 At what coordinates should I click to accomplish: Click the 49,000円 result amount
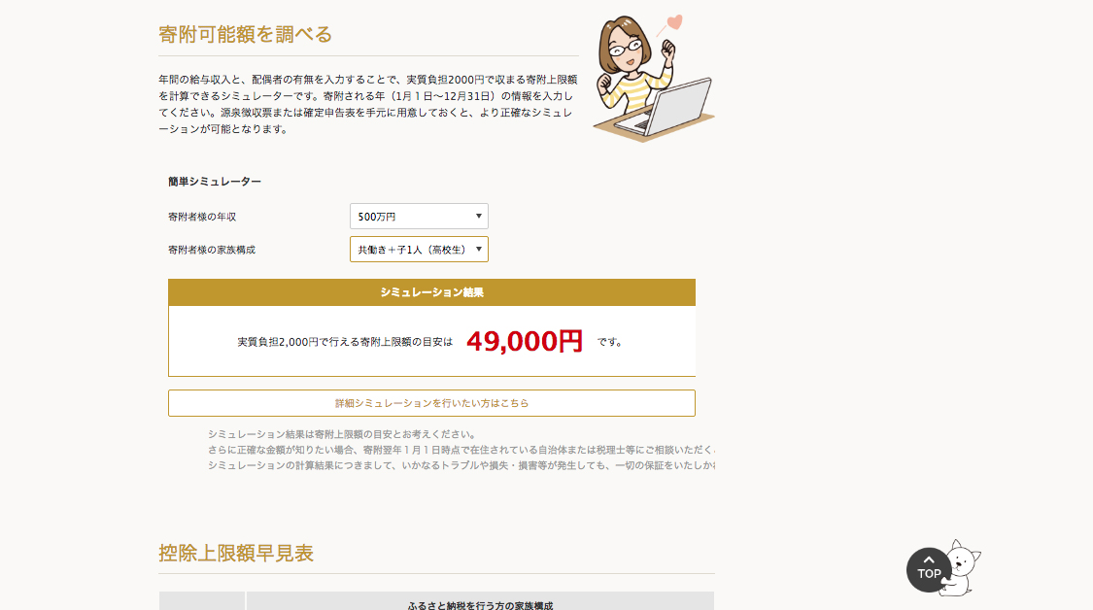coord(524,341)
